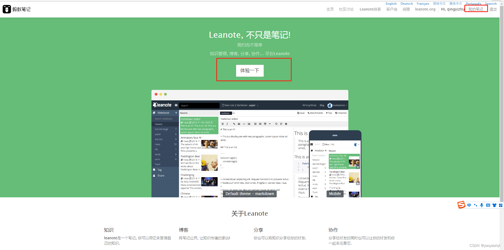Open the Sogou soft keyboard icon
The width and height of the screenshot is (504, 250).
coord(488,205)
